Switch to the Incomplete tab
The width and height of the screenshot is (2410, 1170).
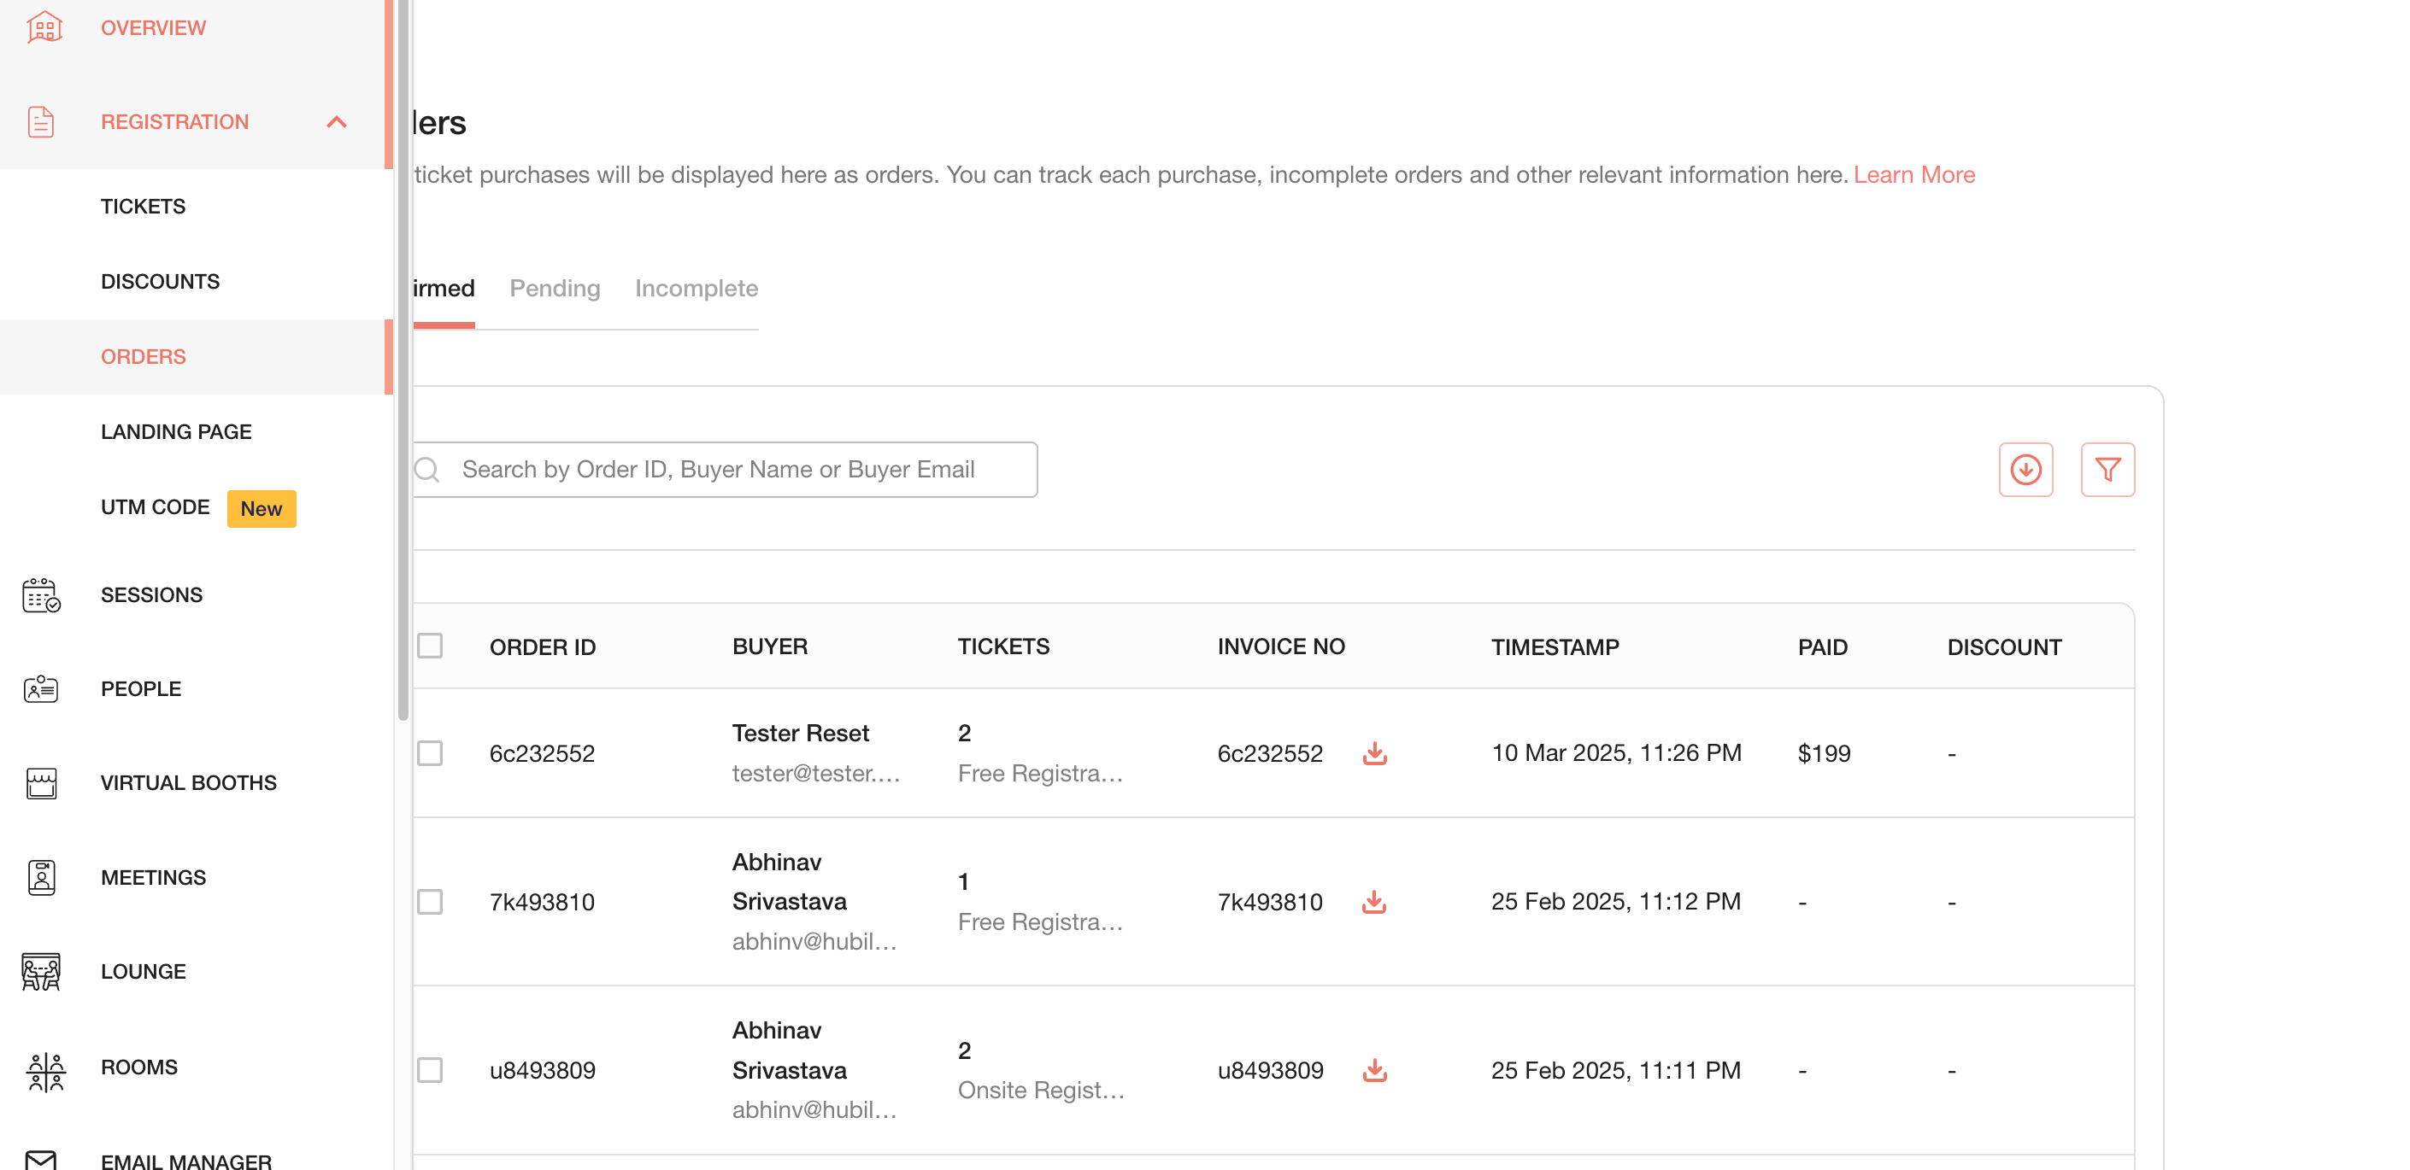tap(696, 288)
